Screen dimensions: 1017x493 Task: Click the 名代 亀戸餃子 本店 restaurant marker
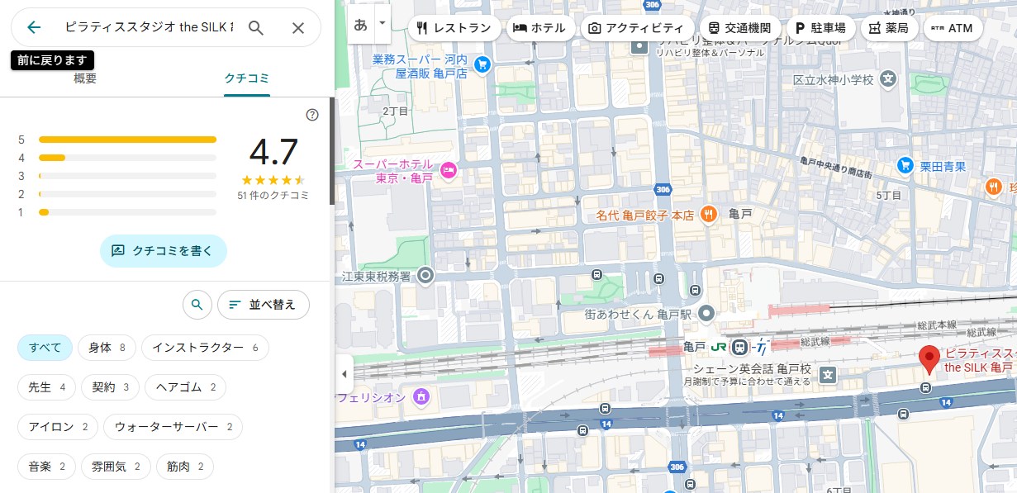pyautogui.click(x=708, y=215)
